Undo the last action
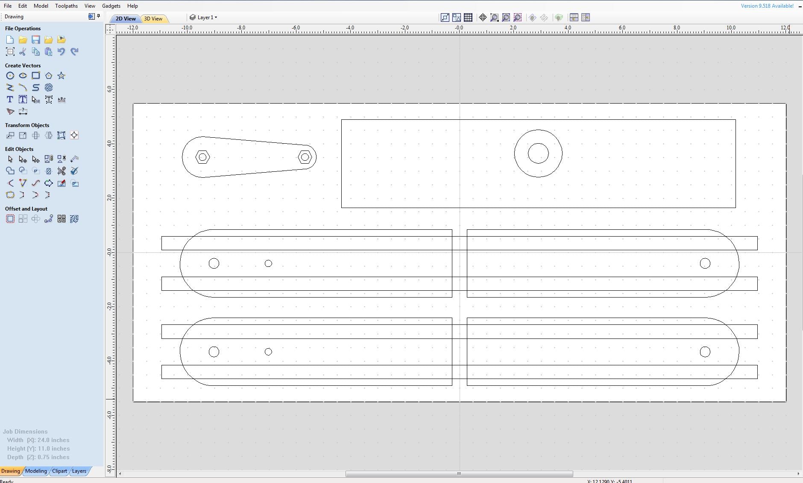This screenshot has width=803, height=483. (x=62, y=52)
